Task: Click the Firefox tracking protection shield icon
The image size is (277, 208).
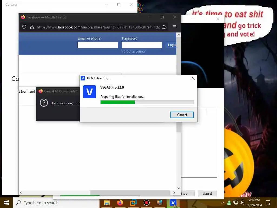Action: pyautogui.click(x=24, y=27)
